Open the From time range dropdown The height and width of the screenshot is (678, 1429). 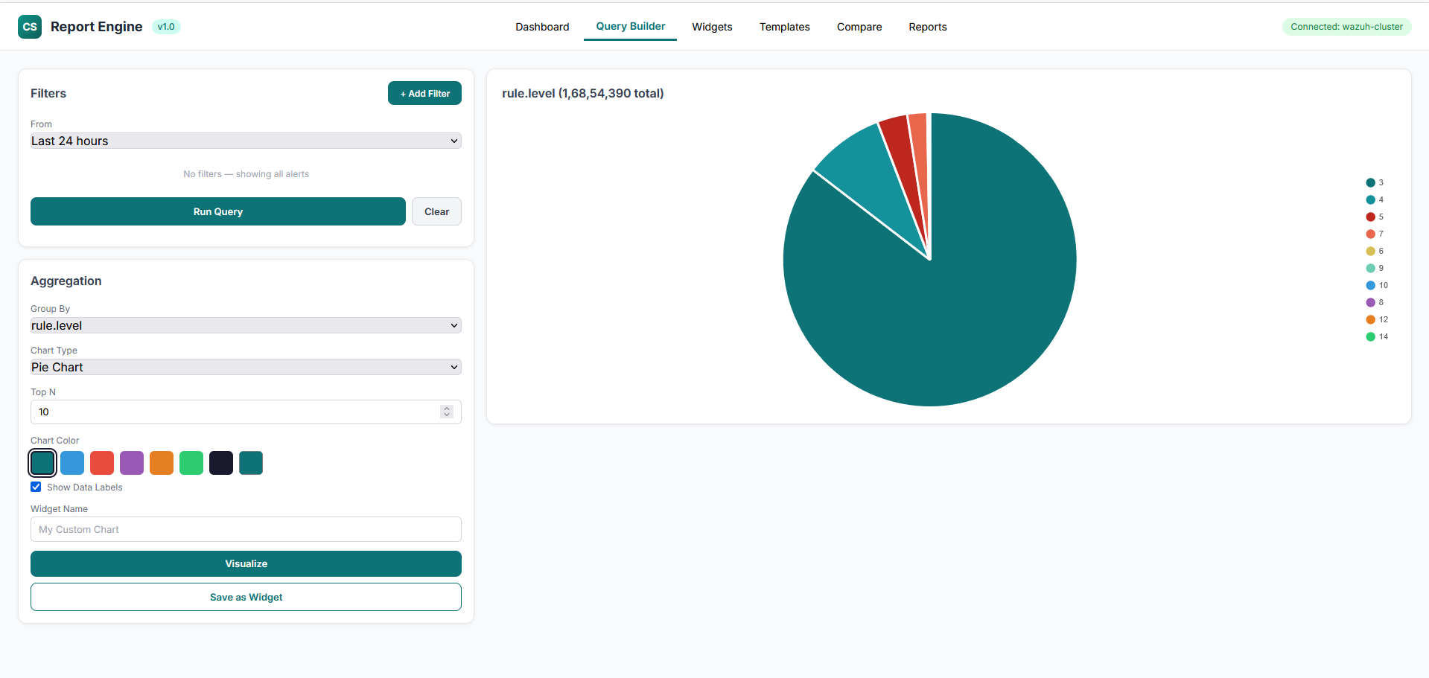pyautogui.click(x=246, y=141)
